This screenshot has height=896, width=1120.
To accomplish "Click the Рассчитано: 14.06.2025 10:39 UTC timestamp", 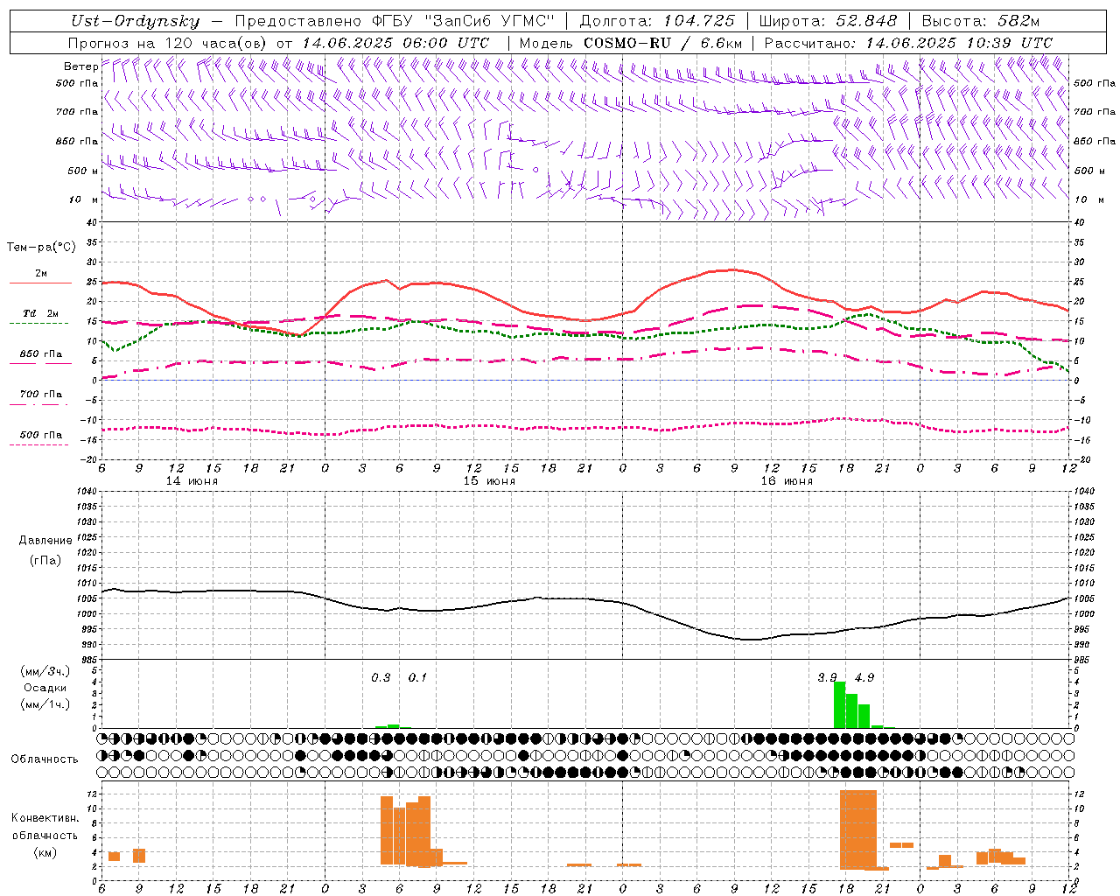I will tap(908, 43).
